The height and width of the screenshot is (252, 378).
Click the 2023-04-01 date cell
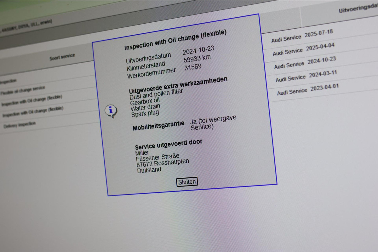(x=324, y=88)
